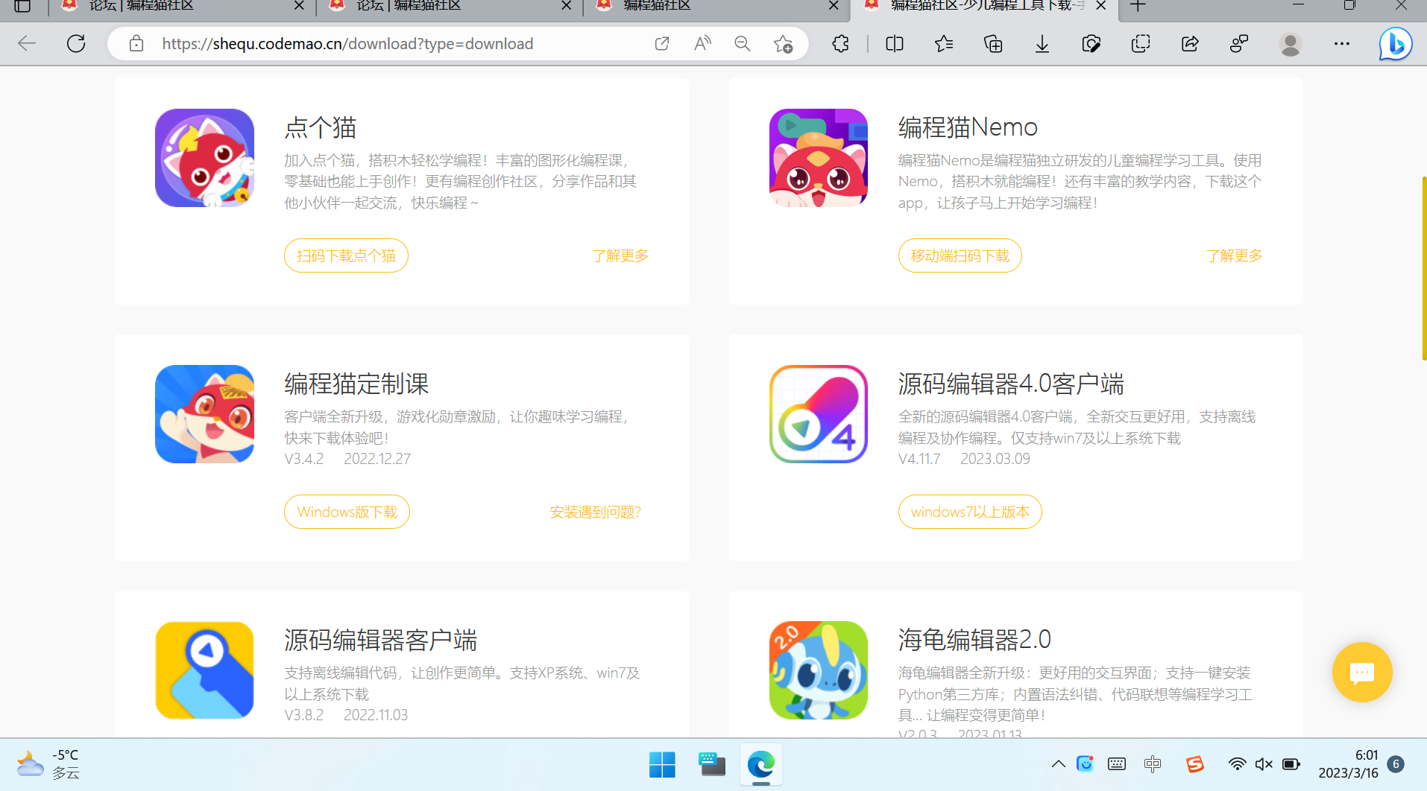Image resolution: width=1427 pixels, height=791 pixels.
Task: Open the 安装遇到问题? link
Action: coord(596,512)
